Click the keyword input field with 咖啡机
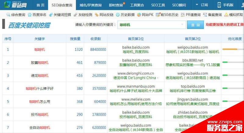 152,25
